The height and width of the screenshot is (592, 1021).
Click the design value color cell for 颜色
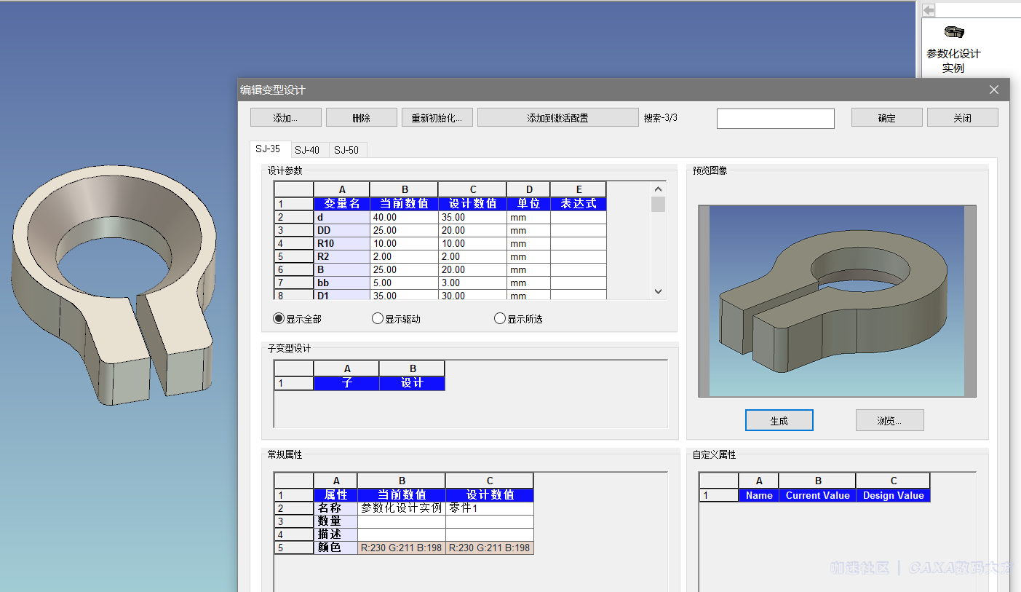coord(489,548)
